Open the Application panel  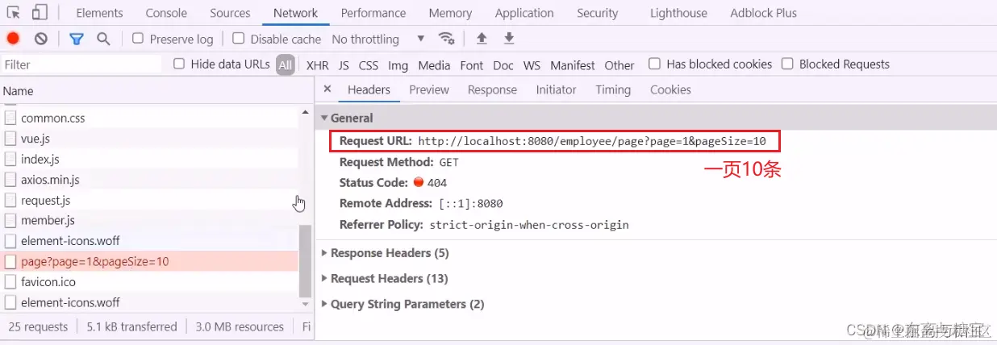[524, 13]
